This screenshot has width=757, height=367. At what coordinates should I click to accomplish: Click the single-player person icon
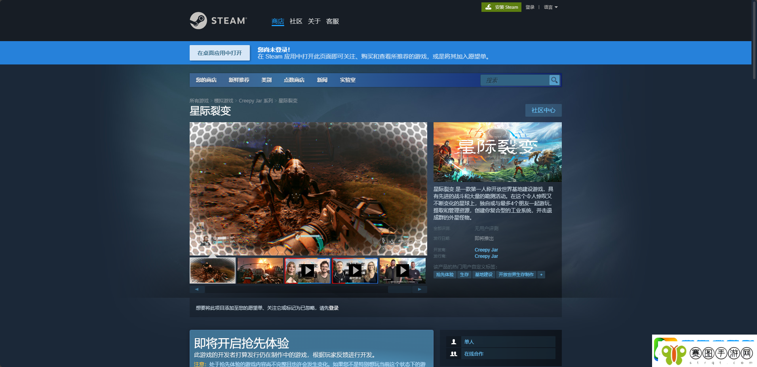tap(454, 342)
